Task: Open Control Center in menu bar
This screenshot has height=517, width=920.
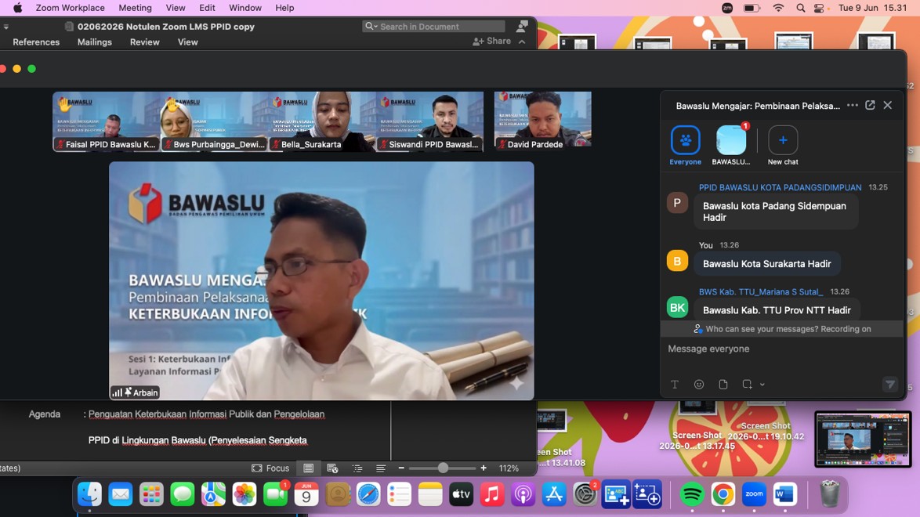Action: [820, 8]
